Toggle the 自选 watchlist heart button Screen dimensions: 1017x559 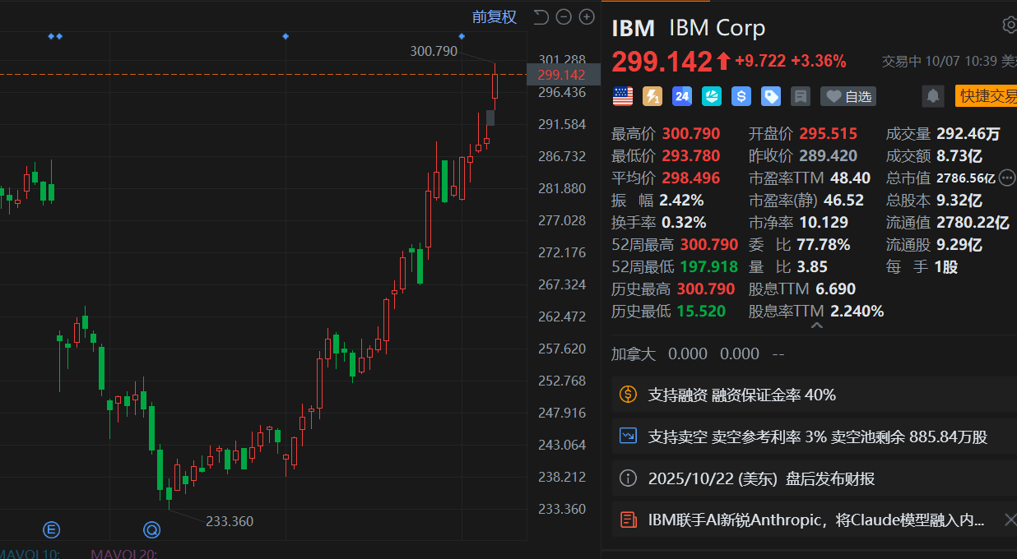point(848,97)
